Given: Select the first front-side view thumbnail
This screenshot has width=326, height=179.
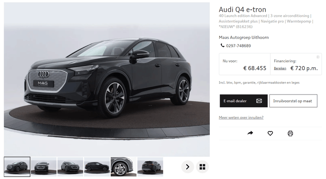Looking at the screenshot, I should point(17,167).
